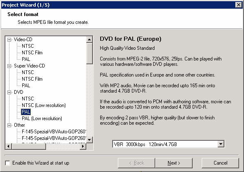Select NTSC under Video-CD
The height and width of the screenshot is (172, 244).
tap(28, 46)
